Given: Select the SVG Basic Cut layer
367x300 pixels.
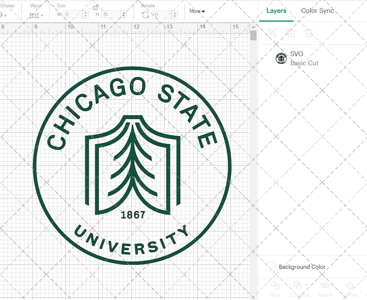Looking at the screenshot, I should click(305, 58).
